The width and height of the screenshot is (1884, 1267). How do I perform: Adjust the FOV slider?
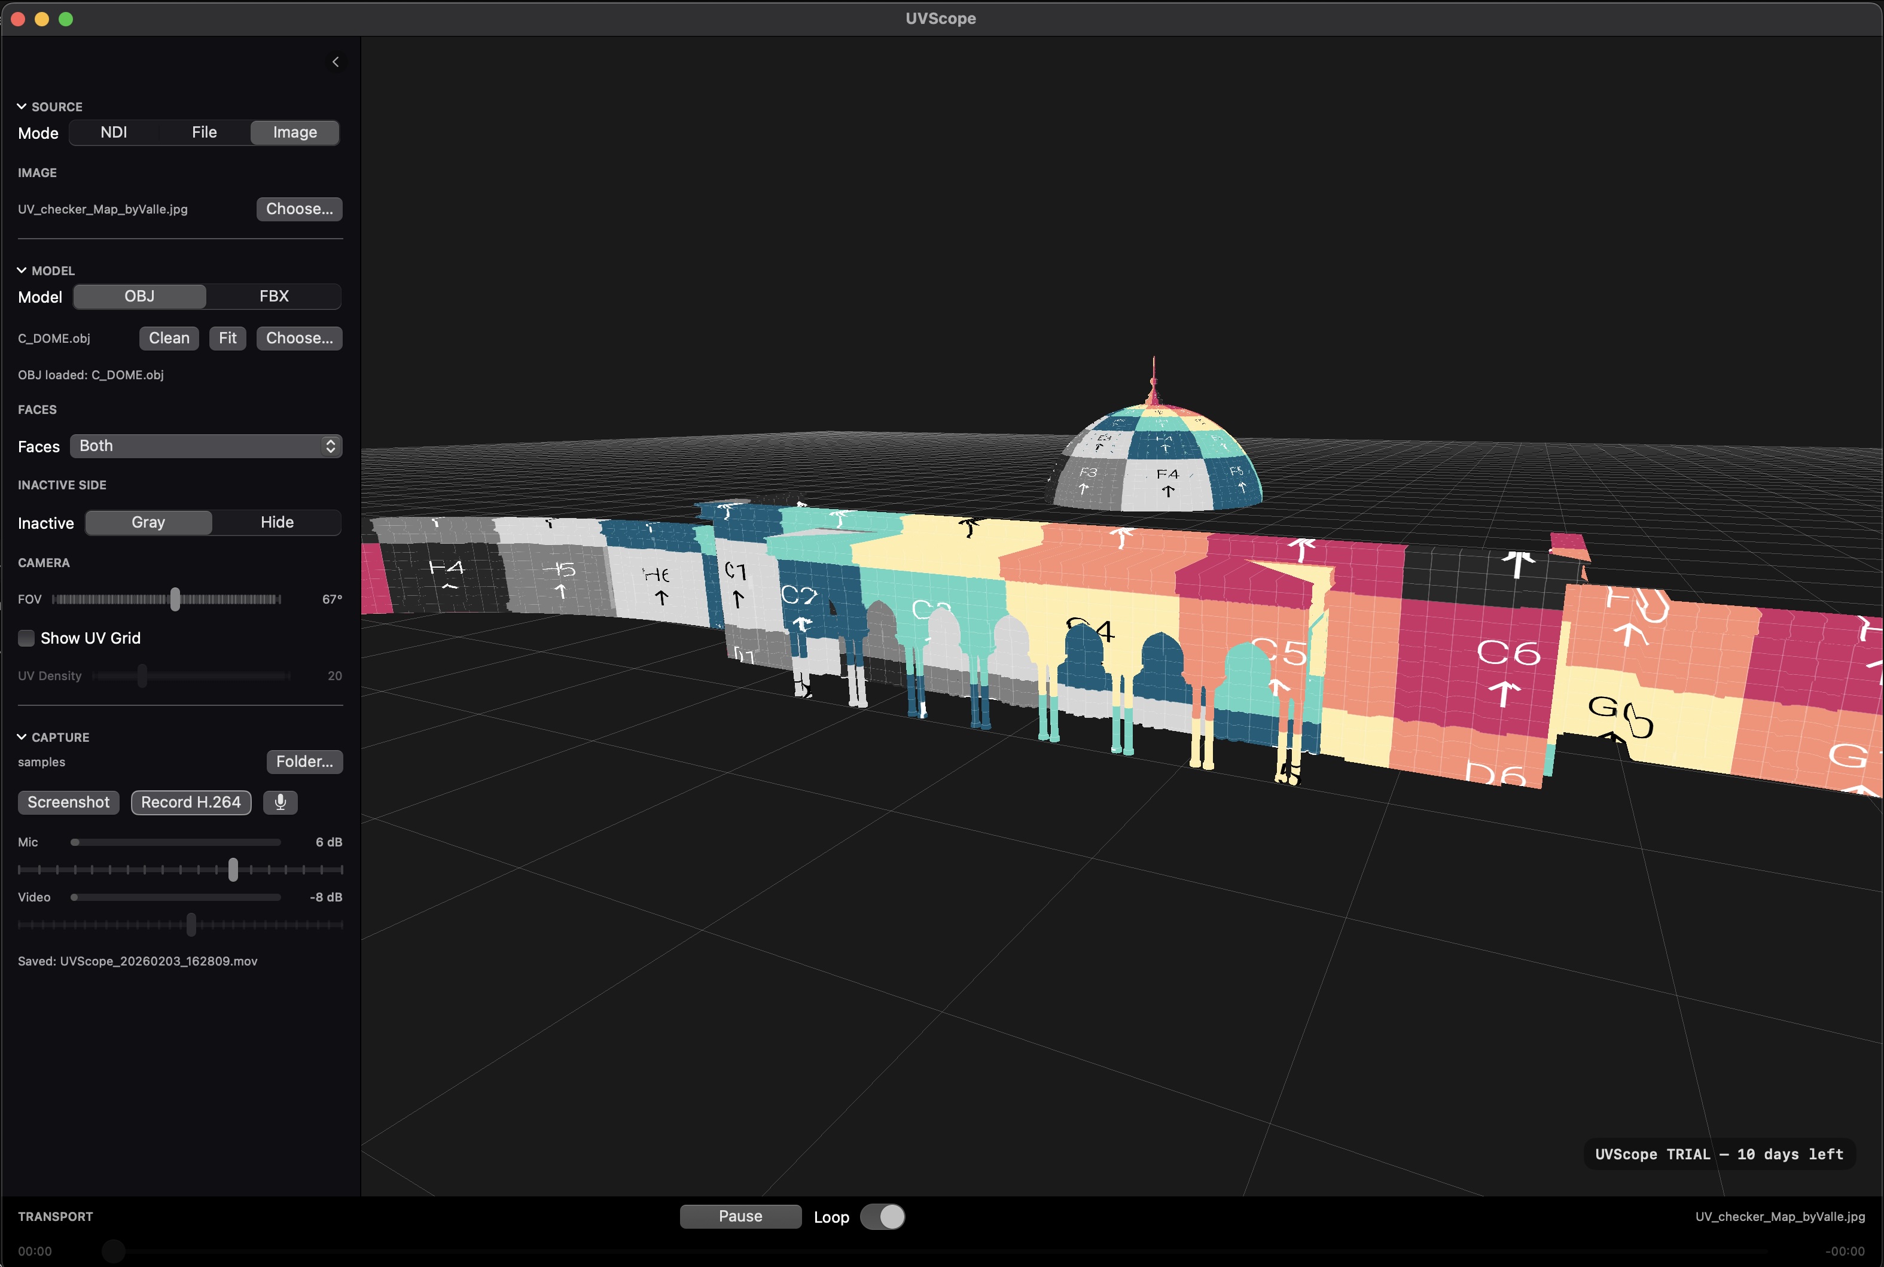(176, 599)
